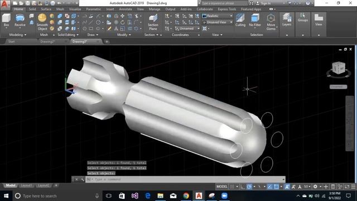The image size is (357, 201).
Task: Switch to the Surface ribbon tab
Action: pyautogui.click(x=46, y=9)
